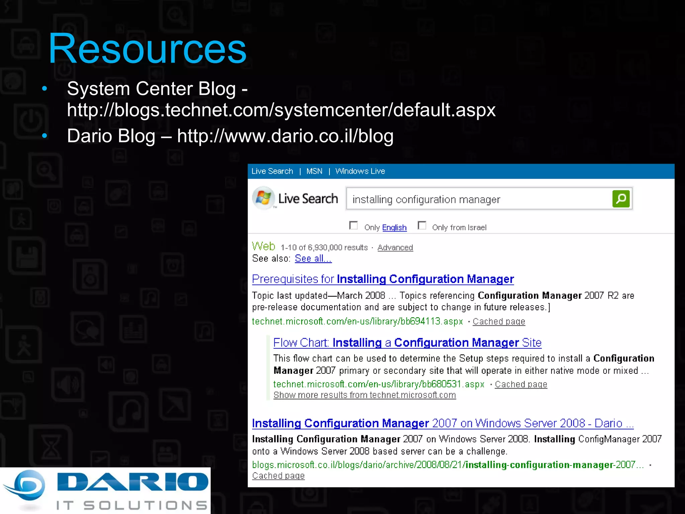Screen dimensions: 685x514
Task: Click the Dario IT Solutions logo
Action: [x=105, y=491]
